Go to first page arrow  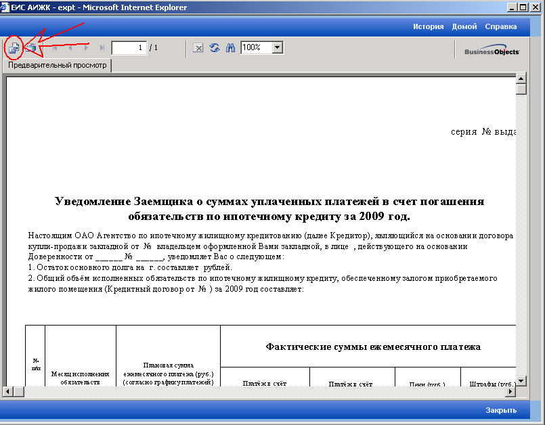pos(55,47)
